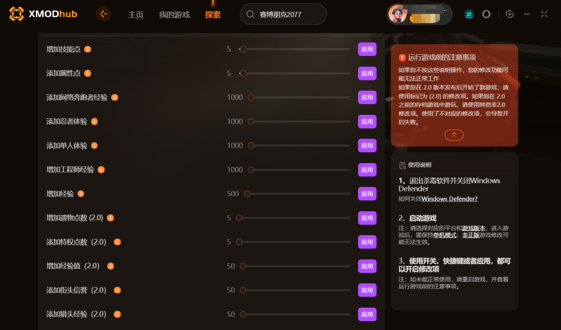Select the 探索 tab
This screenshot has height=330, width=561.
(x=213, y=15)
